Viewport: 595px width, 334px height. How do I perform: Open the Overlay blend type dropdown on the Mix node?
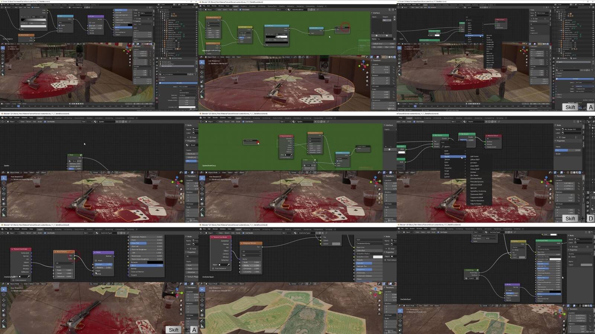coord(518,247)
